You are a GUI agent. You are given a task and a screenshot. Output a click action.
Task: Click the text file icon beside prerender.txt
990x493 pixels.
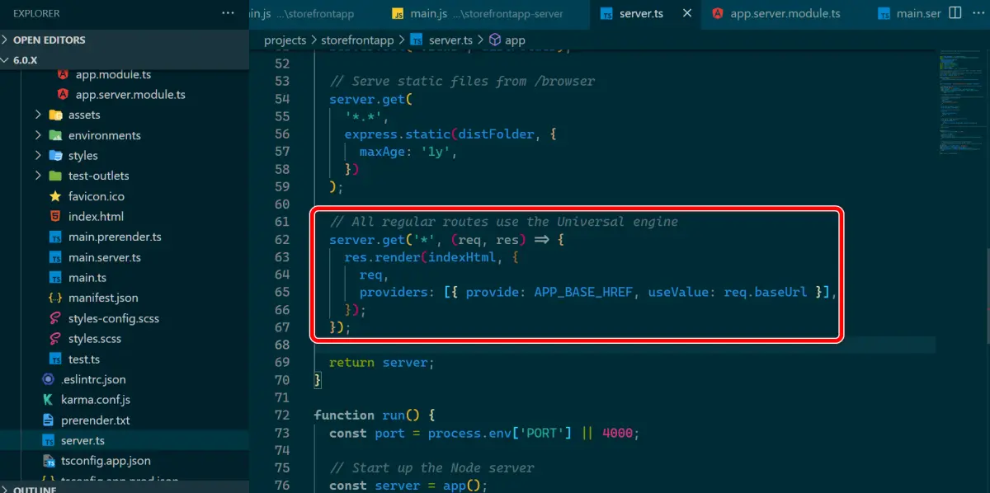tap(48, 420)
